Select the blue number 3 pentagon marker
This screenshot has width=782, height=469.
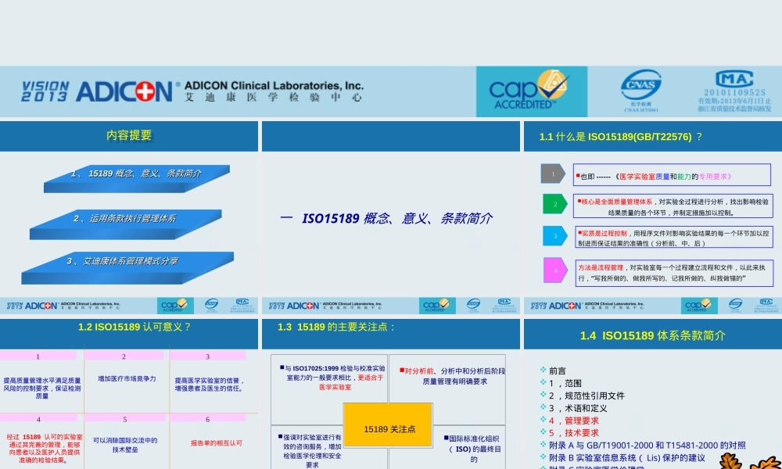554,236
